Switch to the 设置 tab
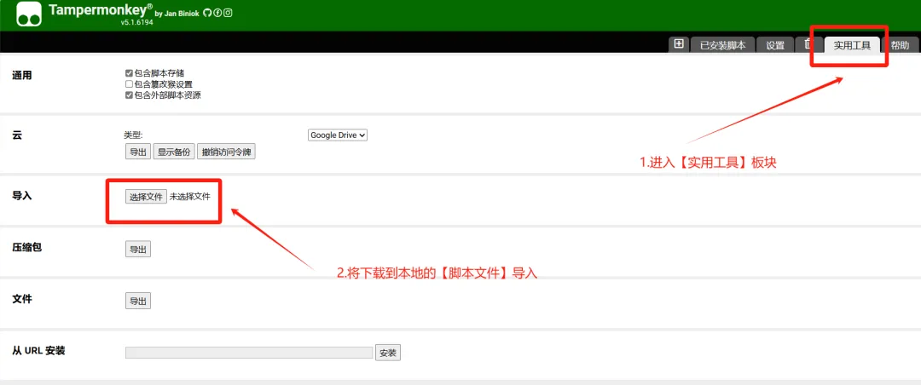Image resolution: width=921 pixels, height=385 pixels. [774, 45]
